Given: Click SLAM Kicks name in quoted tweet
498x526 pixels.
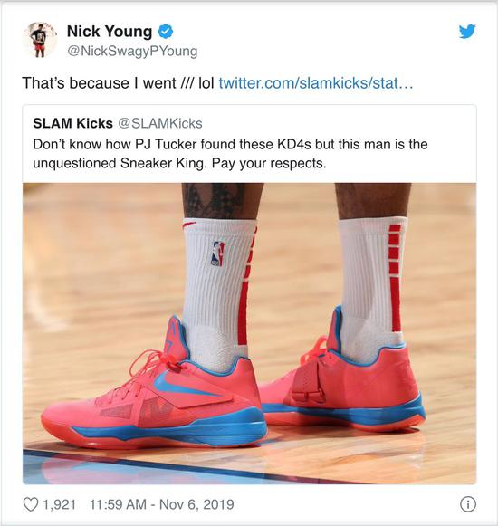Looking at the screenshot, I should pos(72,123).
